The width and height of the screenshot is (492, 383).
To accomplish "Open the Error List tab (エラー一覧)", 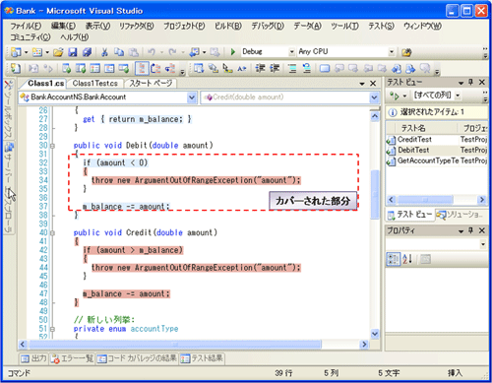I will 73,358.
